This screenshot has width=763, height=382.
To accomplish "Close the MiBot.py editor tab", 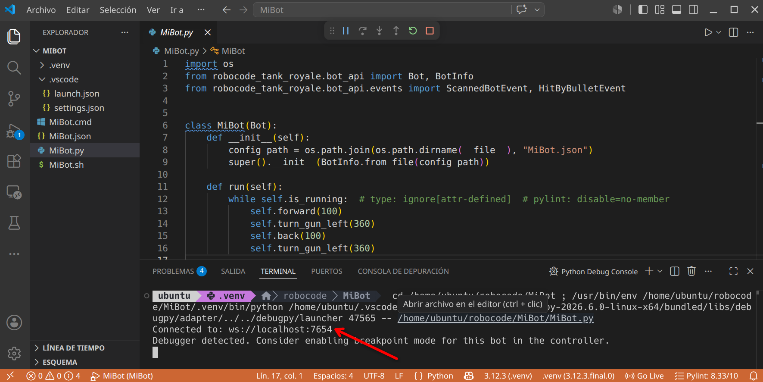I will 208,32.
